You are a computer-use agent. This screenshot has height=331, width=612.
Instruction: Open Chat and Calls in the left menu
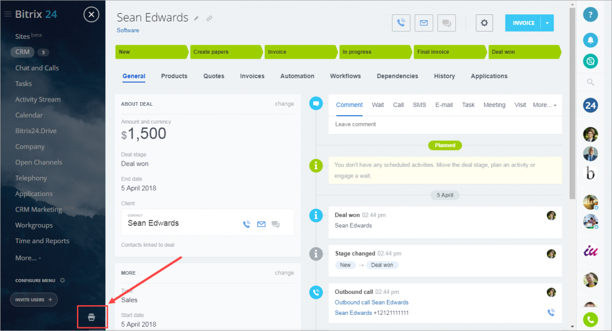pos(37,68)
